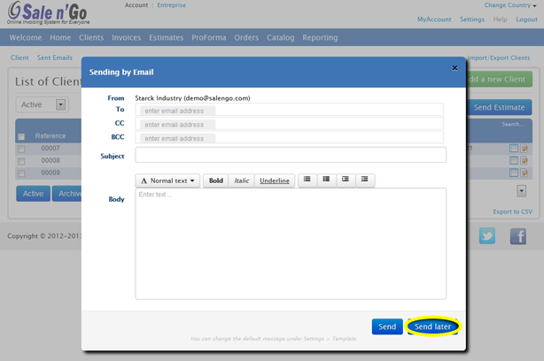Check the box for reference 00008
544x361 pixels.
[21, 161]
